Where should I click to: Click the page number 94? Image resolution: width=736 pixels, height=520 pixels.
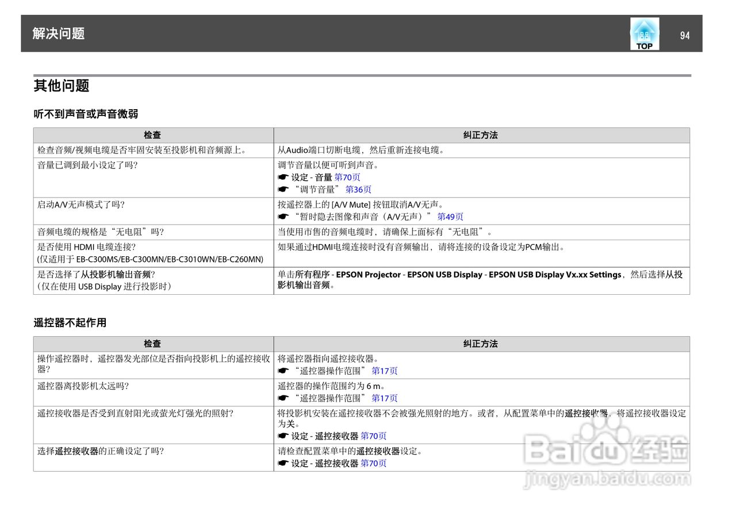684,36
